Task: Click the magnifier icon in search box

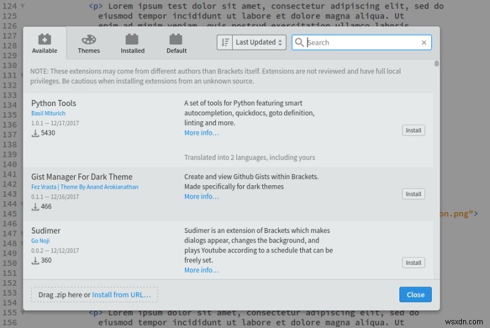Action: pyautogui.click(x=300, y=42)
